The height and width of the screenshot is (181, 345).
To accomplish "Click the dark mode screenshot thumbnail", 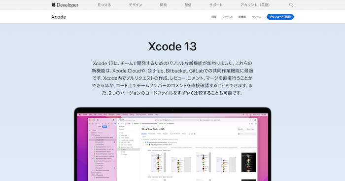I will tap(248, 162).
